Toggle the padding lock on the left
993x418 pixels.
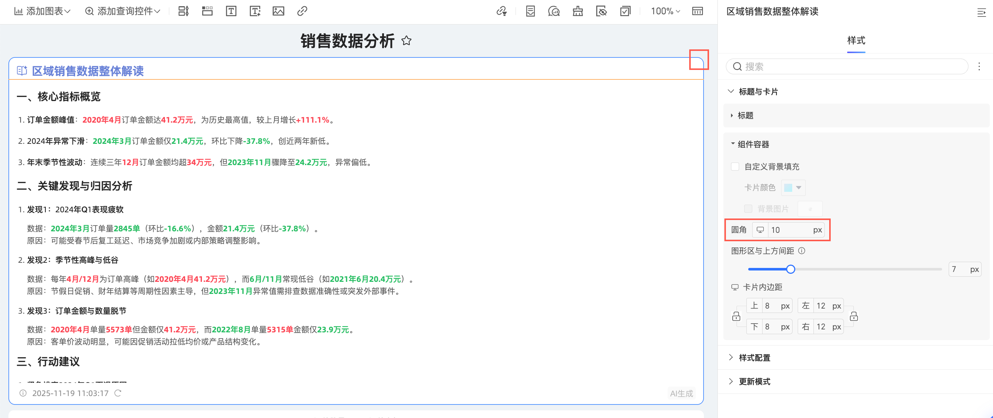pyautogui.click(x=736, y=316)
